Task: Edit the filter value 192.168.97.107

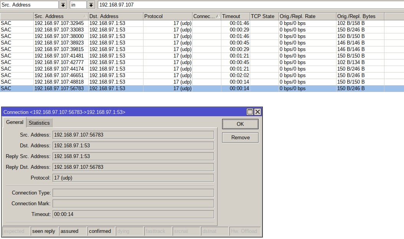Action: [251, 5]
